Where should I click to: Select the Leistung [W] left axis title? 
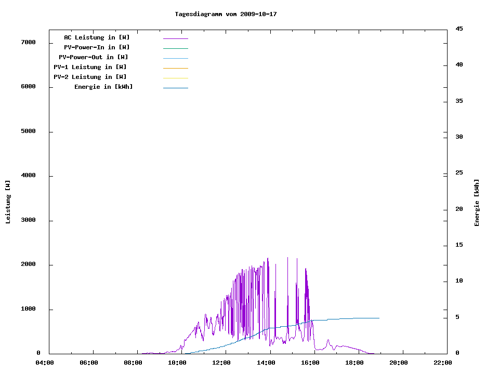click(x=8, y=202)
